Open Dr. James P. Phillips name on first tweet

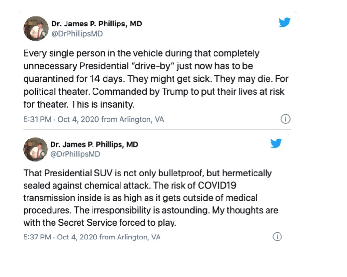click(96, 24)
